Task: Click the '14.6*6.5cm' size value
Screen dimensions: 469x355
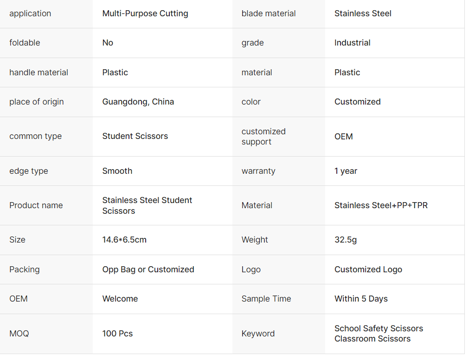Action: [x=124, y=240]
